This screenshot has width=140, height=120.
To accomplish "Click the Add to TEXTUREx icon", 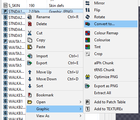I will click(88, 109).
